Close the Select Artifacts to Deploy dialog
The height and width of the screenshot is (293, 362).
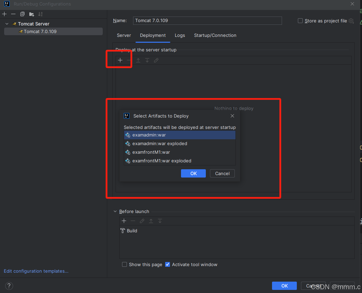click(232, 116)
